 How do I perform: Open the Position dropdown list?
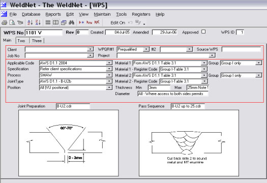pyautogui.click(x=109, y=87)
